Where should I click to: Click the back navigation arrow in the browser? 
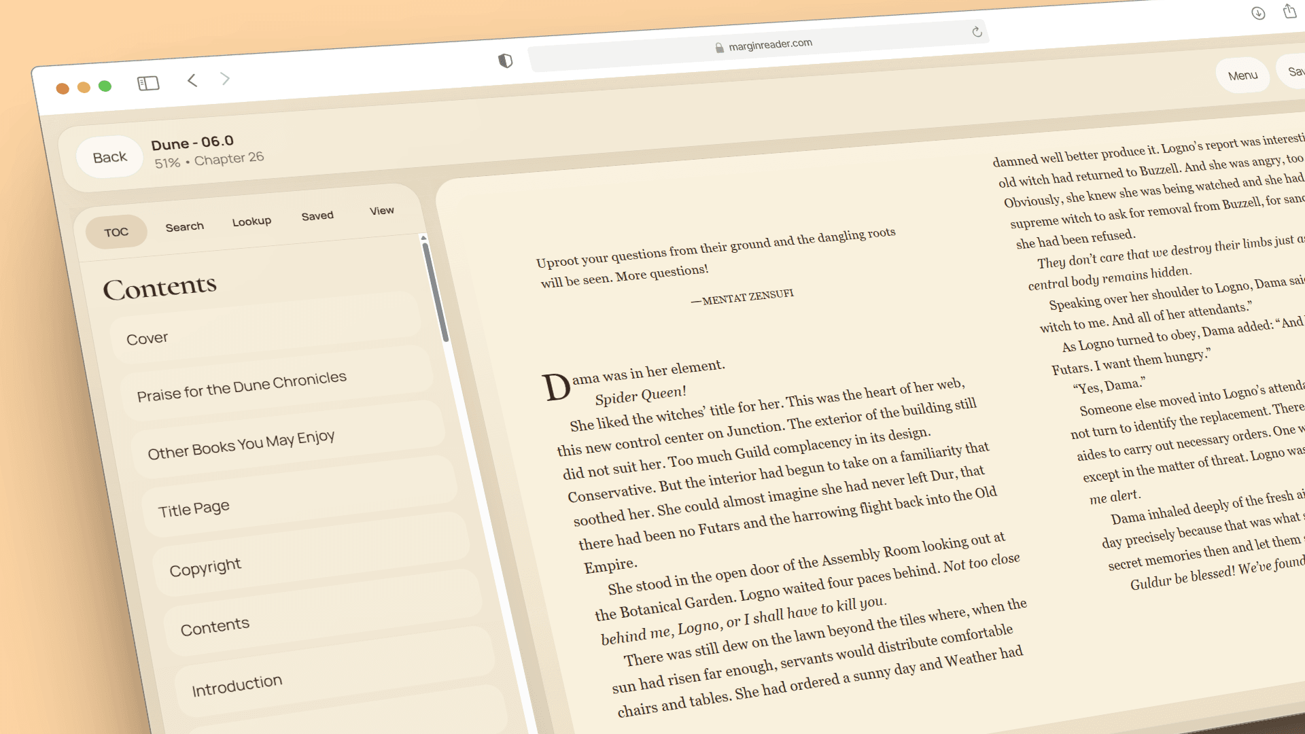click(192, 80)
